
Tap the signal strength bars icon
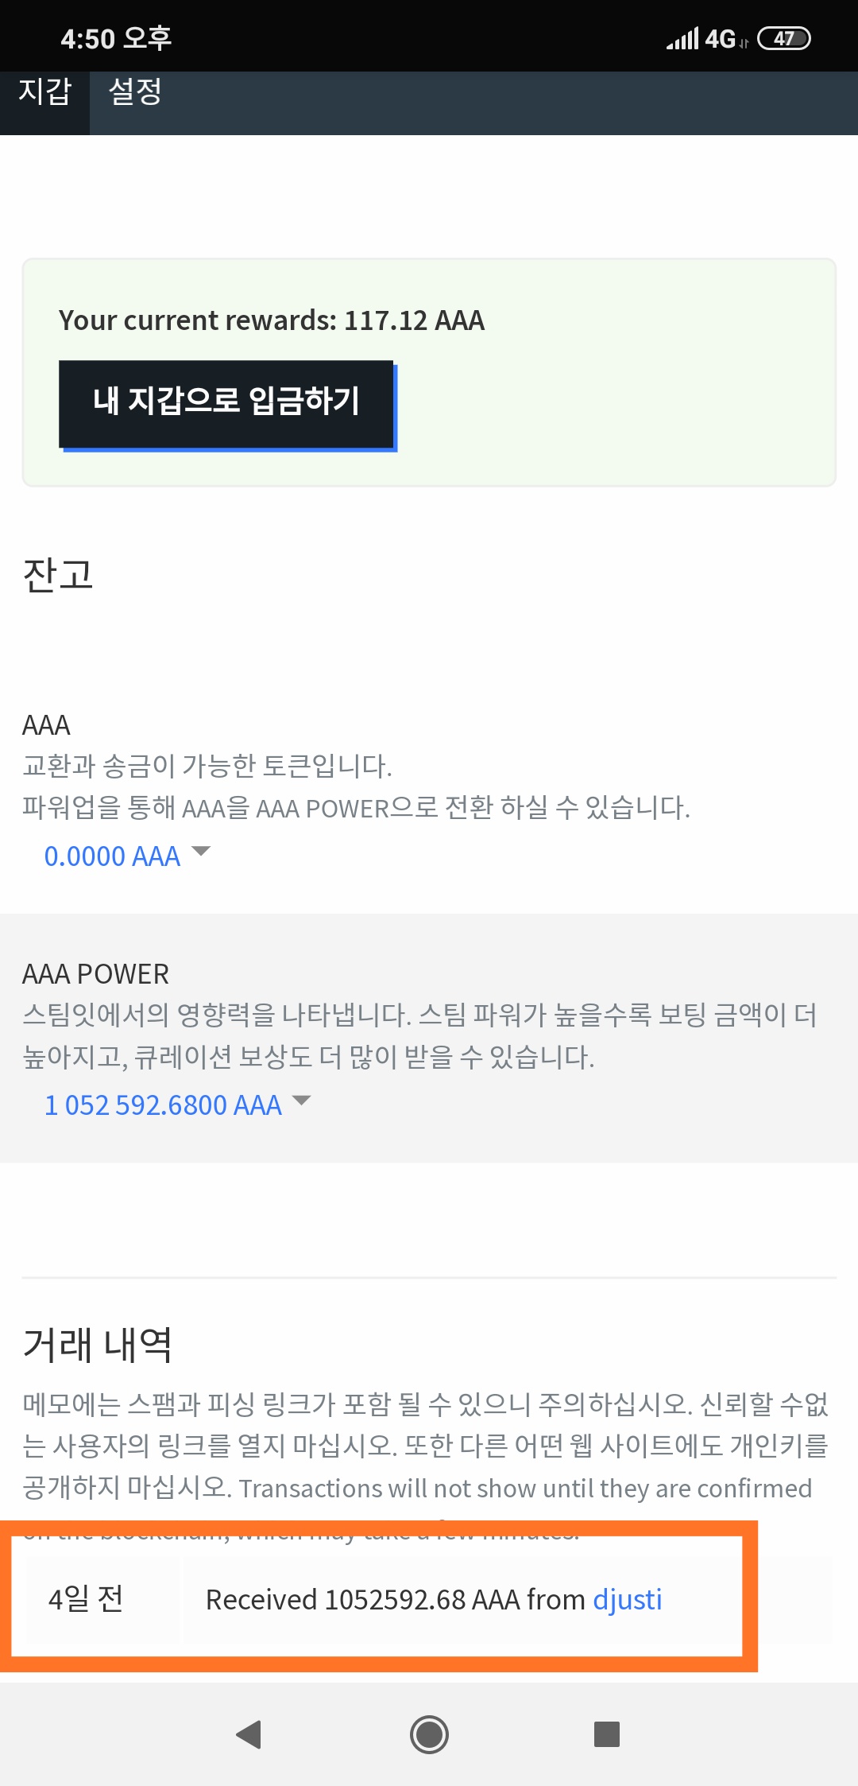click(682, 38)
